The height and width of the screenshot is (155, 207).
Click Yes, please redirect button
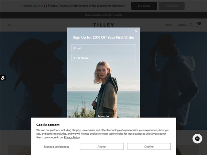(144, 6)
